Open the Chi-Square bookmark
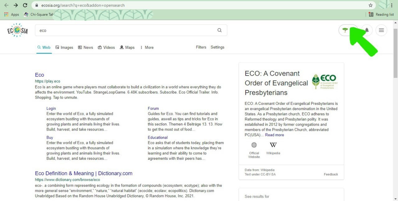Viewport: 398px width, 201px height. pyautogui.click(x=39, y=14)
